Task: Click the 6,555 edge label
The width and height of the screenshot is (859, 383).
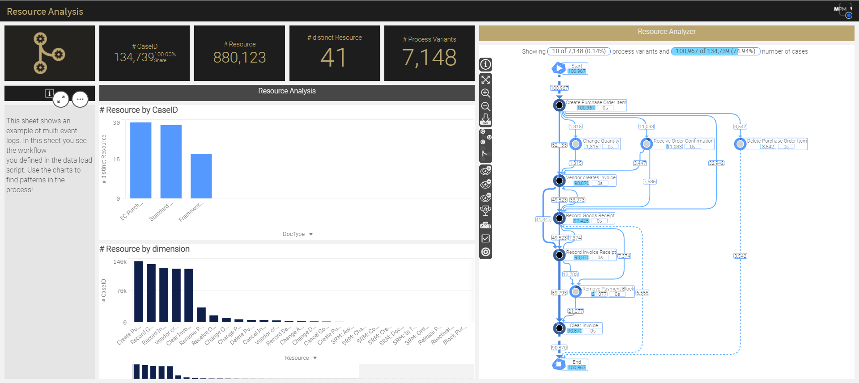Action: 642,293
